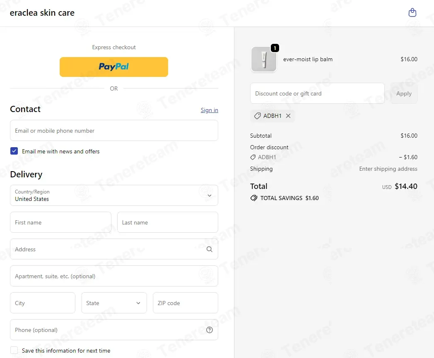Click the total savings tag icon

253,198
